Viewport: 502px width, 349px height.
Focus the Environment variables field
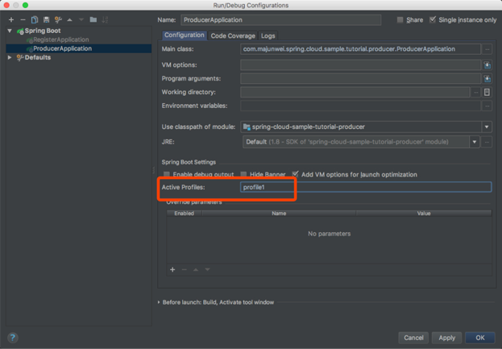(x=360, y=106)
